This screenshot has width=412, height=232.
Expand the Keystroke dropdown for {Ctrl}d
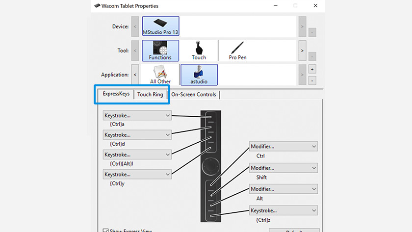(137, 135)
